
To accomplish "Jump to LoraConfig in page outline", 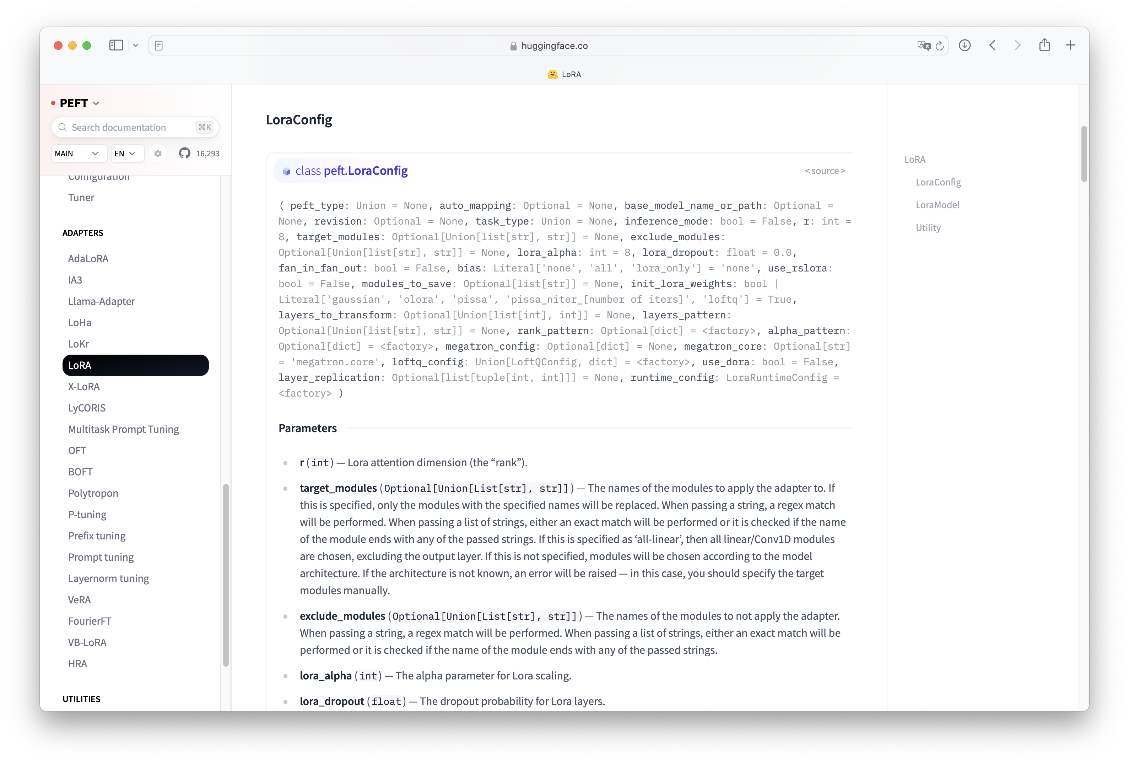I will click(938, 182).
